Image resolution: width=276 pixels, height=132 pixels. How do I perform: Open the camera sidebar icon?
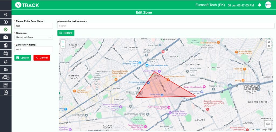point(6,37)
